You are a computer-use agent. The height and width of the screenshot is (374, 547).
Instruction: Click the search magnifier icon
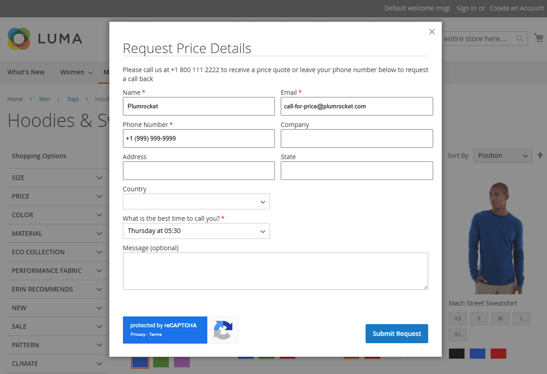pyautogui.click(x=519, y=39)
